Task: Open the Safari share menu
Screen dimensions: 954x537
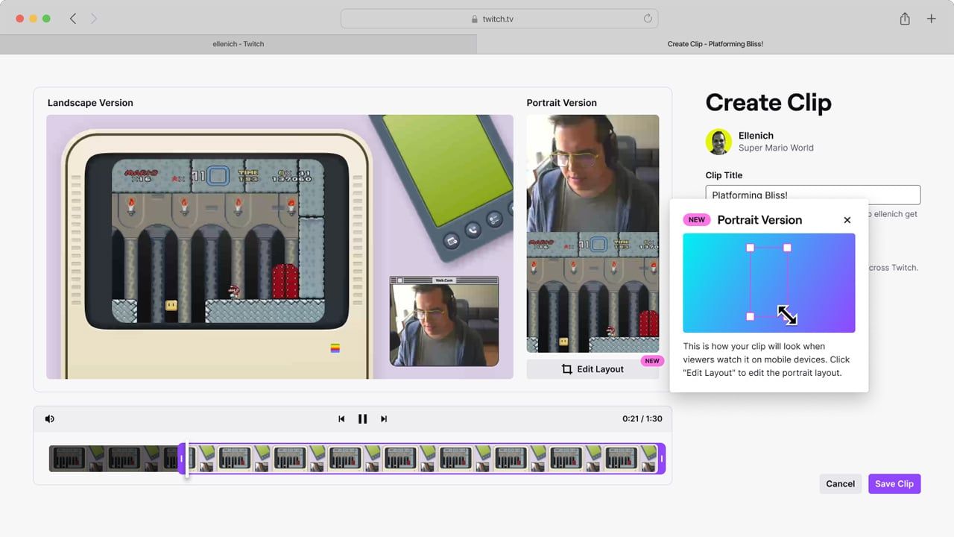Action: tap(904, 18)
